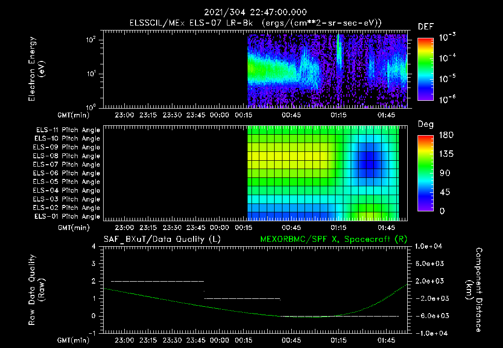Select the ELS-03 Pitch Angle row label
Viewport: 503px width, 348px height.
pos(66,200)
